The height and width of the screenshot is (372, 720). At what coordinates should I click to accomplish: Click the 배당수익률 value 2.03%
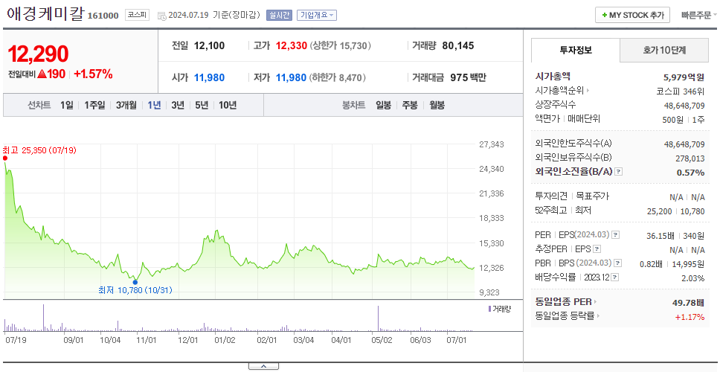(x=693, y=278)
